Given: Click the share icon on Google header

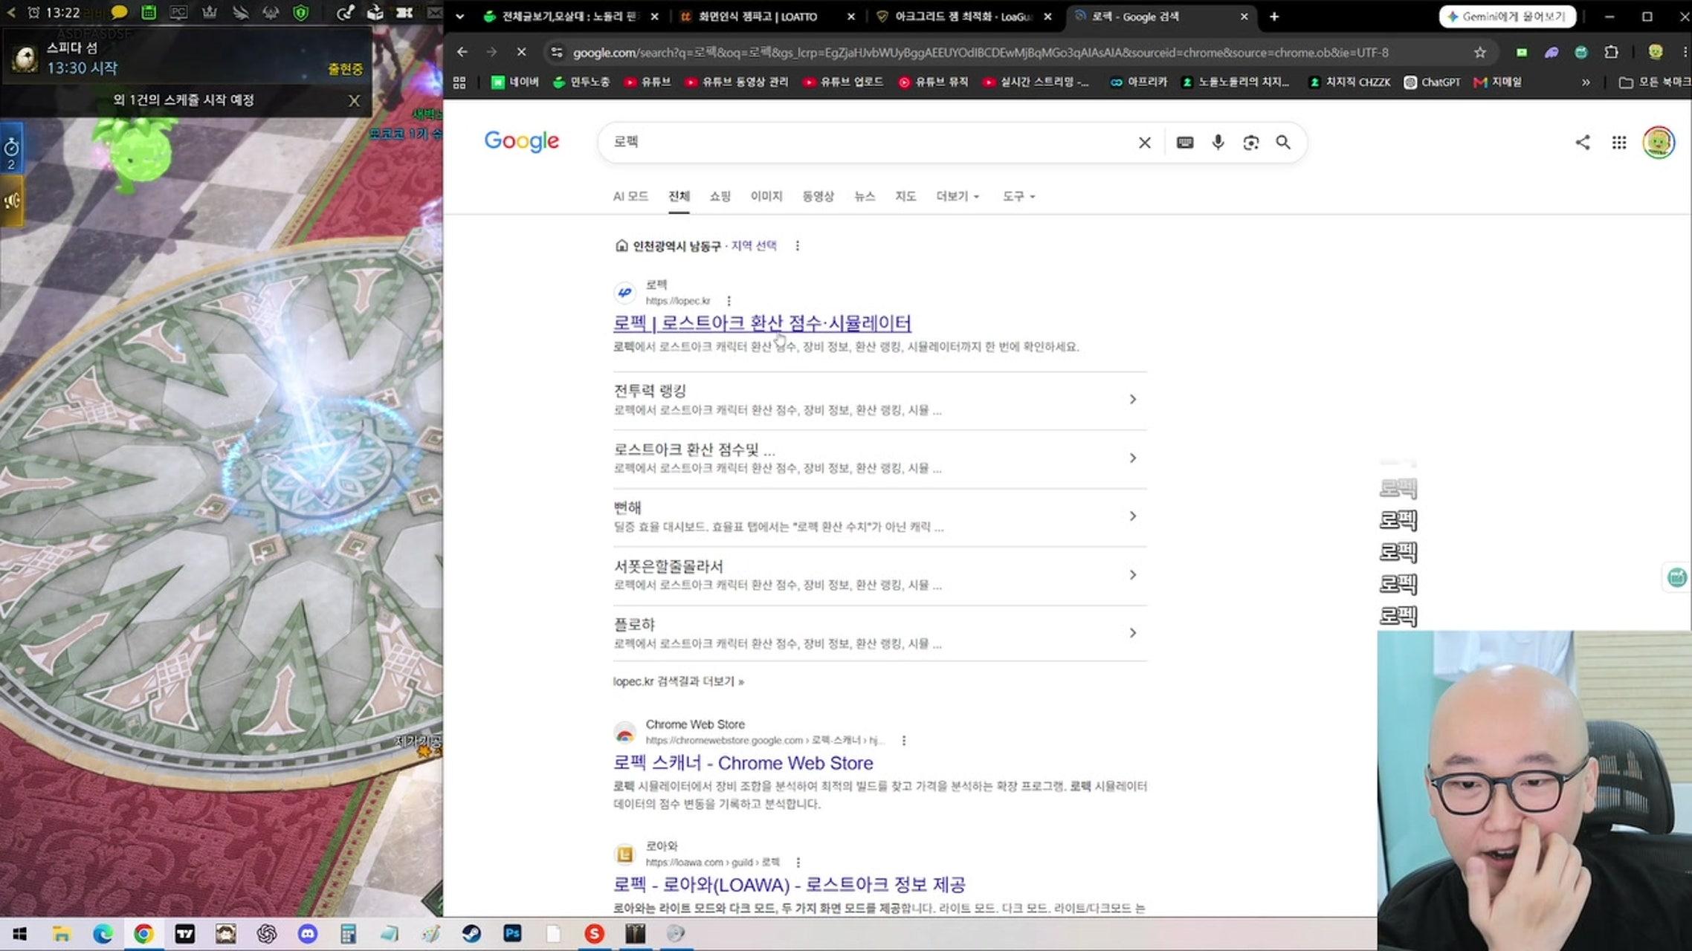Looking at the screenshot, I should point(1583,142).
